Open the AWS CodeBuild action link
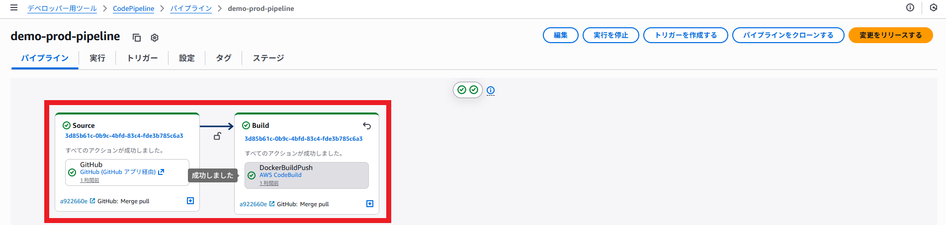Viewport: 946px width, 225px height. [280, 175]
